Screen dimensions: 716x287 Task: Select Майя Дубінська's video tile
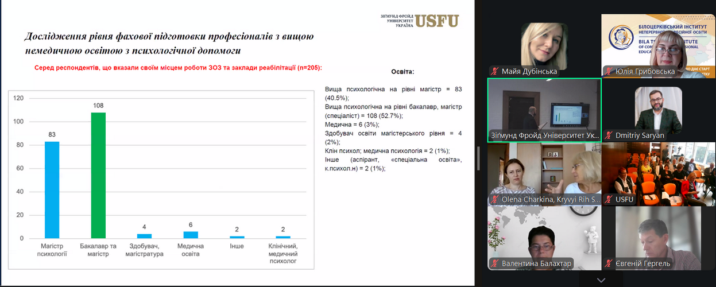(544, 45)
